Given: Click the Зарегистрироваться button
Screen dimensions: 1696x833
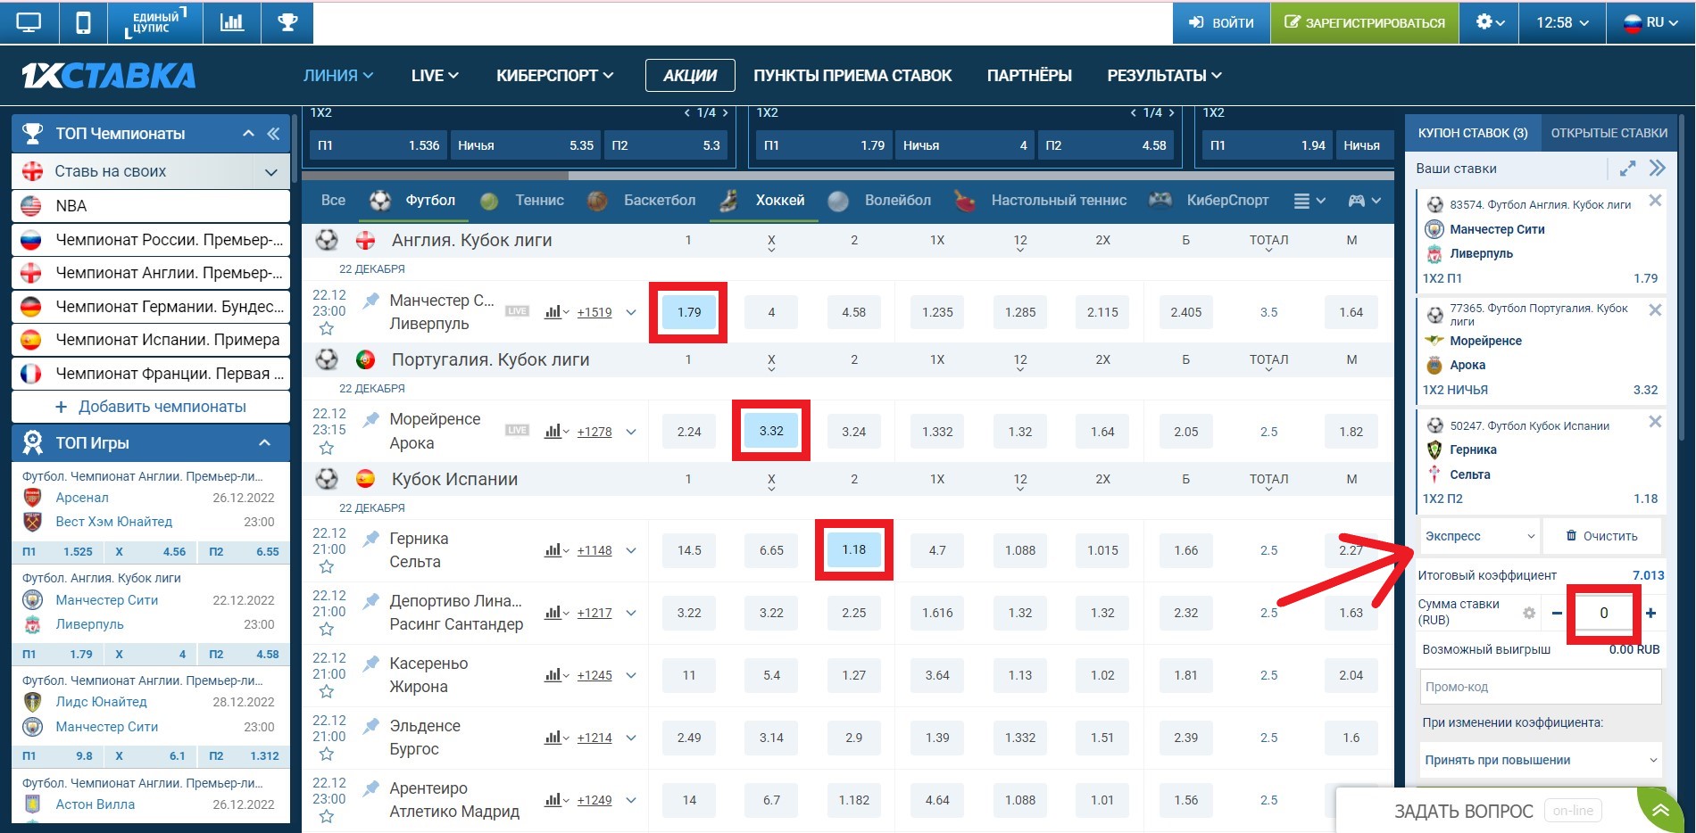Looking at the screenshot, I should click(x=1365, y=22).
